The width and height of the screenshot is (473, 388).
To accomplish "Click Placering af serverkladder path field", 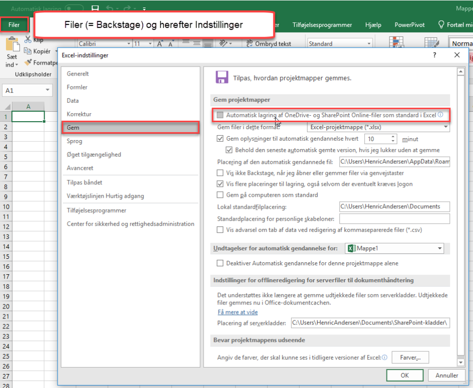I will point(370,323).
